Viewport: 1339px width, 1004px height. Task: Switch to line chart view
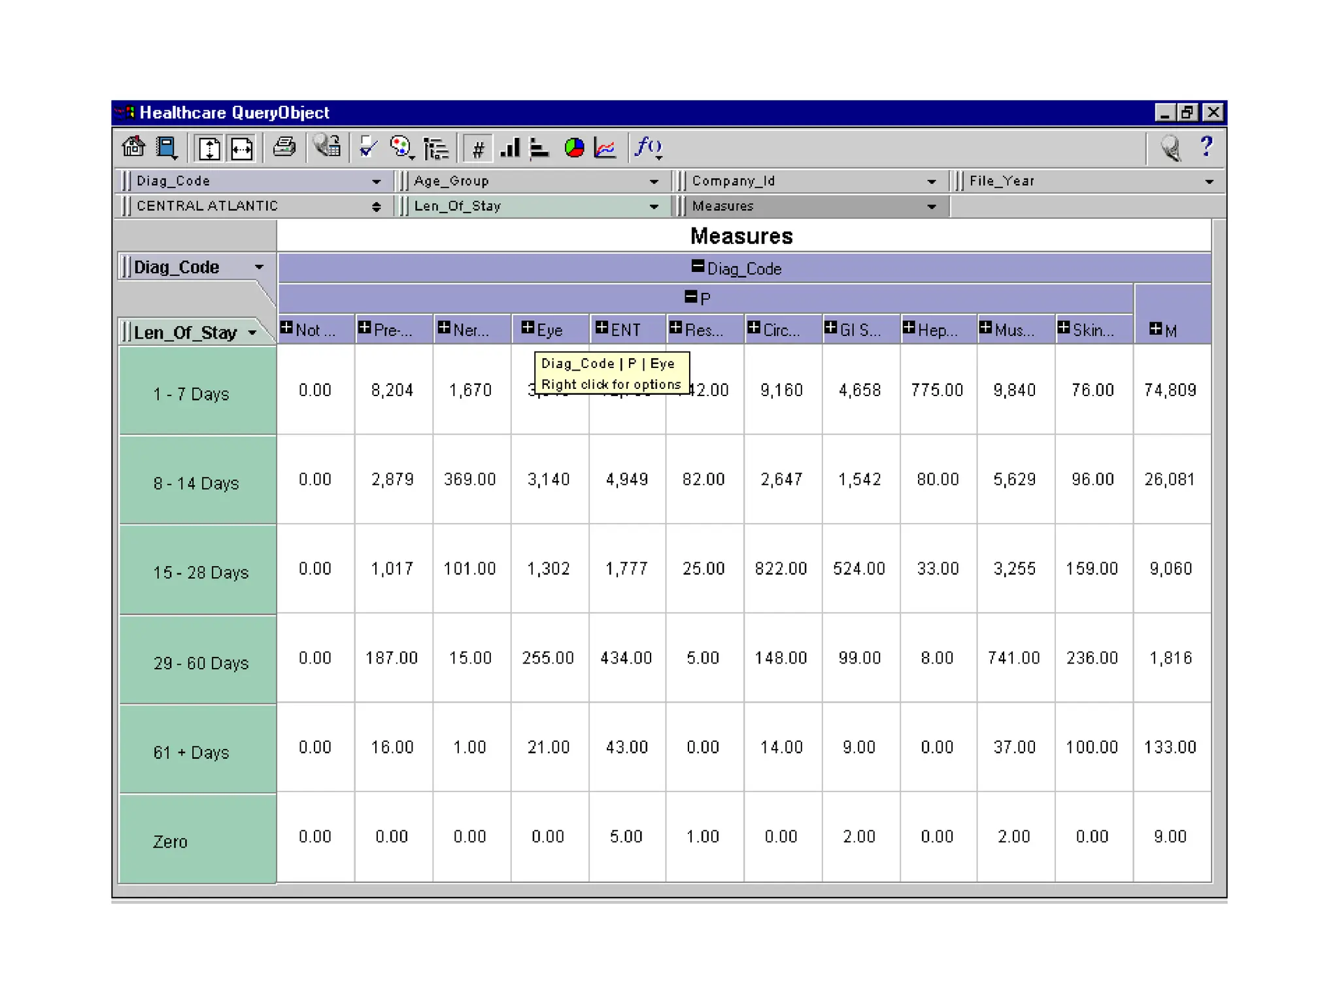click(605, 148)
